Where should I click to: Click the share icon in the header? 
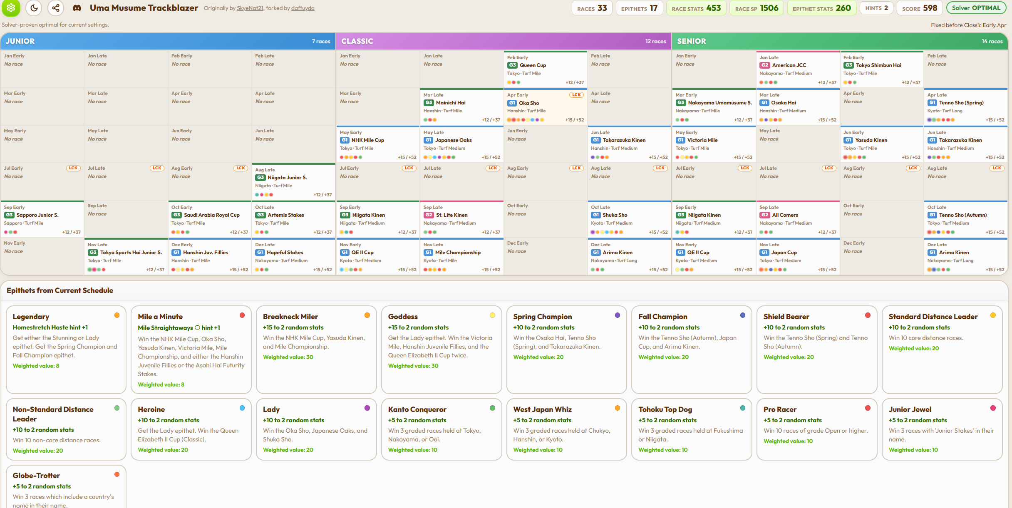pyautogui.click(x=56, y=7)
